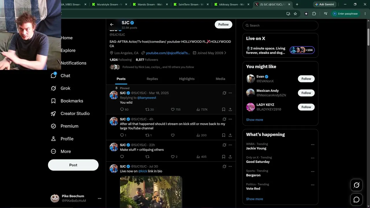
Task: Open more options on the 4h post
Action: [x=230, y=119]
